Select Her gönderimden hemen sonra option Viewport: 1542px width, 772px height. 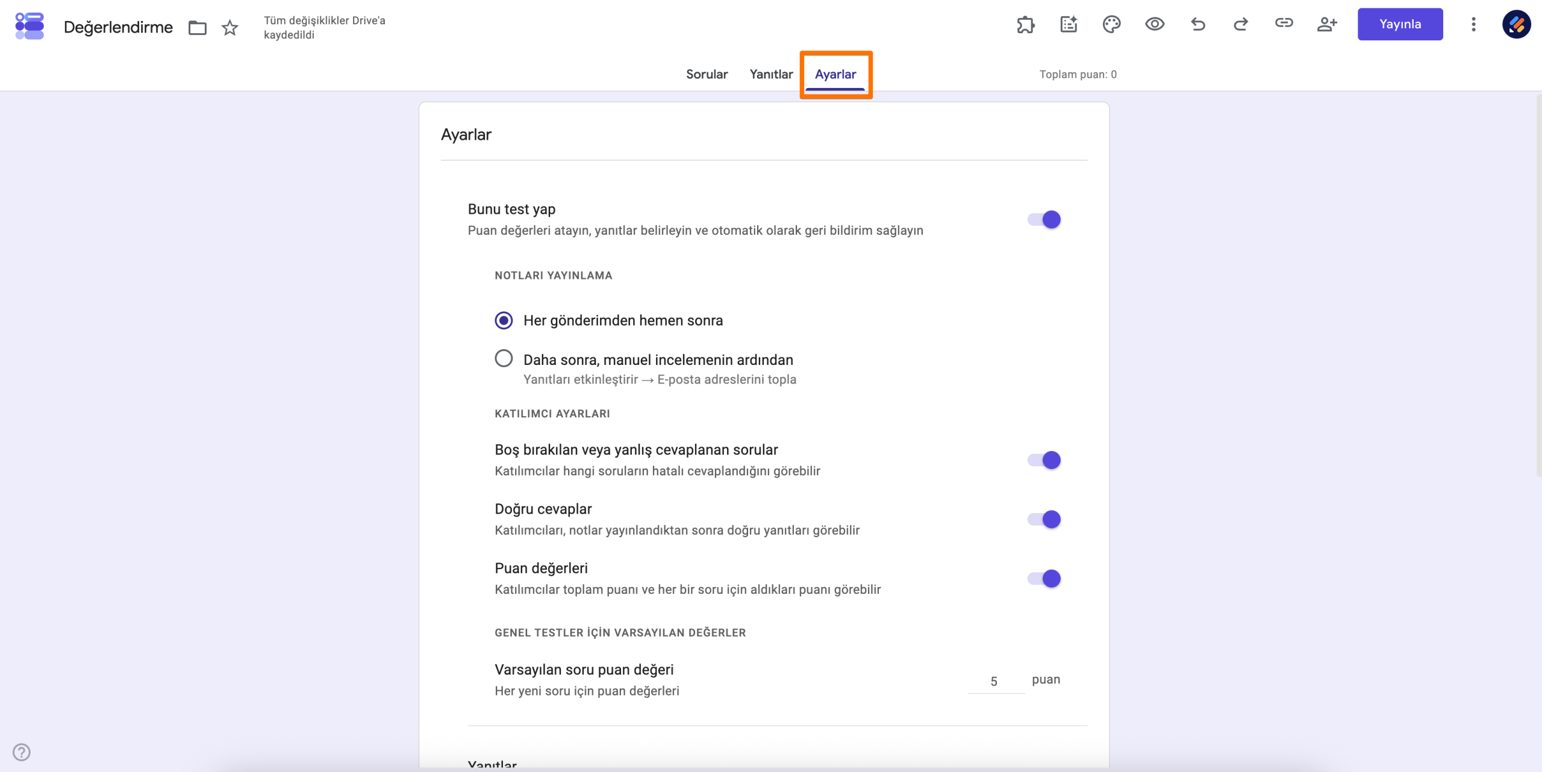click(504, 320)
